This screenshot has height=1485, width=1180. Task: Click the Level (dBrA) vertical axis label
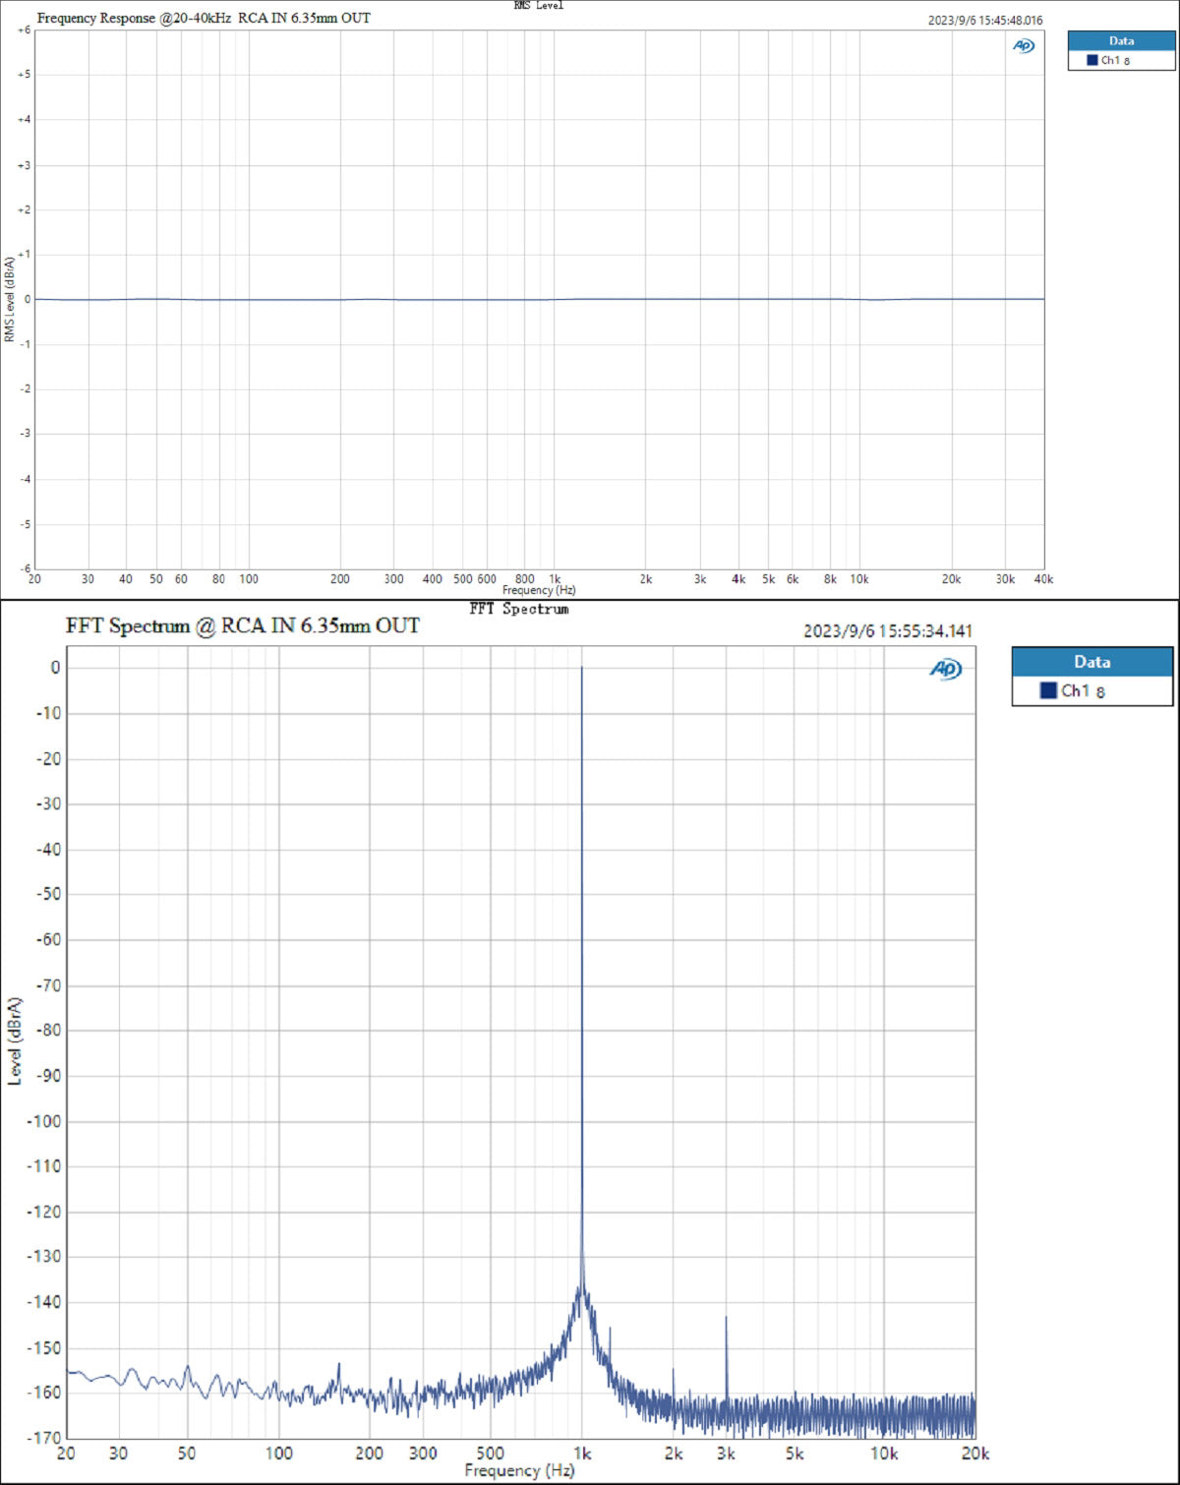click(x=14, y=1040)
